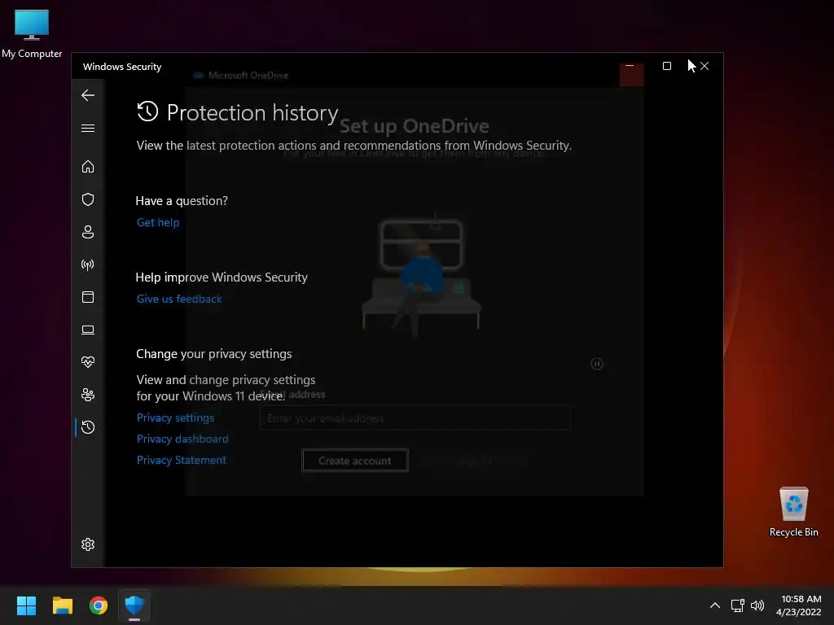Screen dimensions: 834x625
Task: Open the hamburger navigation menu
Action: click(88, 128)
